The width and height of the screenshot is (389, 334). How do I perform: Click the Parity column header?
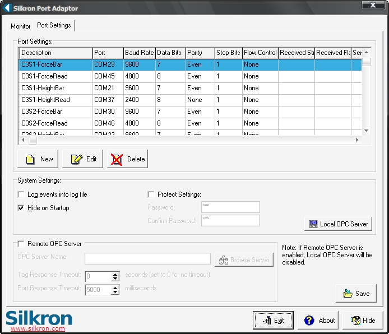tap(200, 53)
